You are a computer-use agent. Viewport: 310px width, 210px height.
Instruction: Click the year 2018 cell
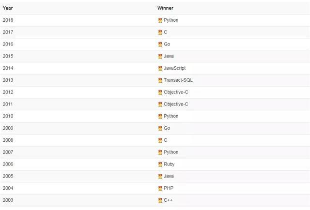coord(8,20)
